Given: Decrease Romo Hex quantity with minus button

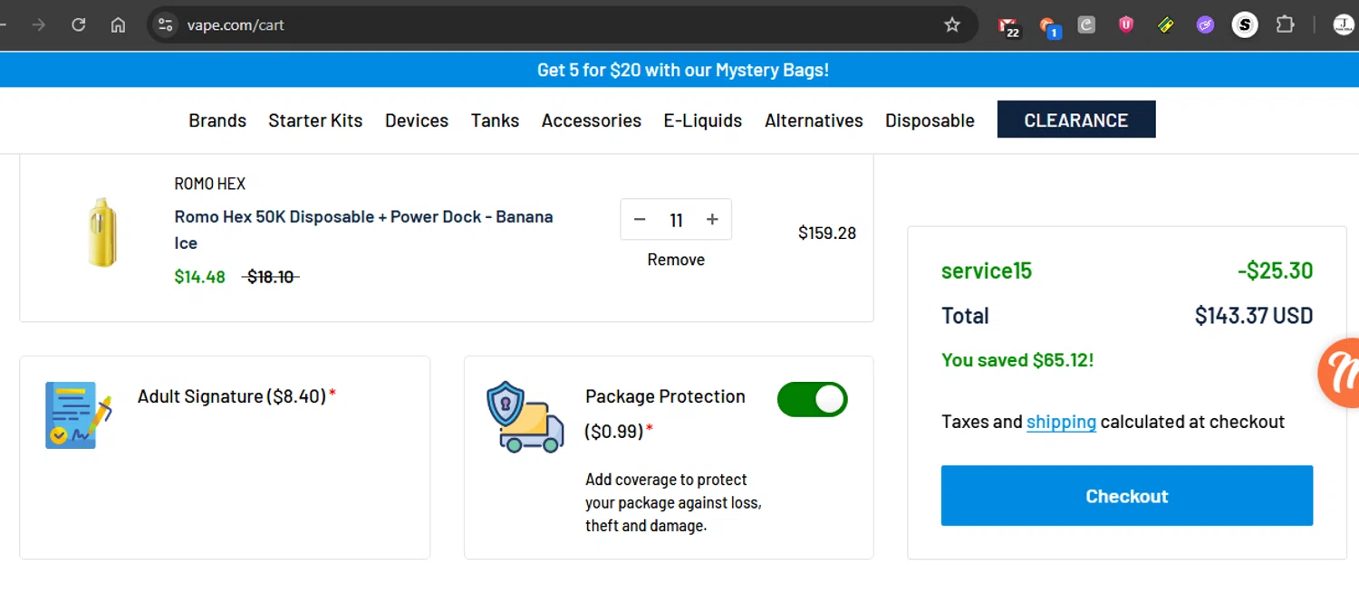Looking at the screenshot, I should click(x=640, y=220).
